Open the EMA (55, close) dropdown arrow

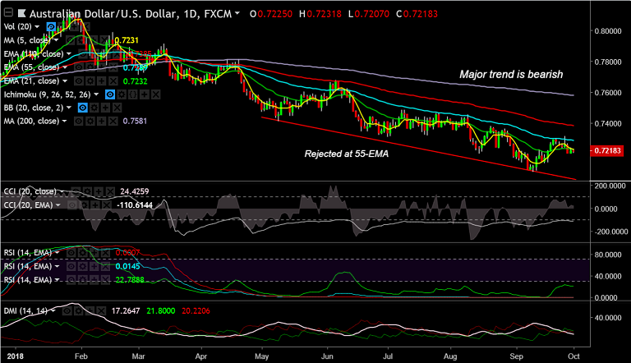click(65, 67)
